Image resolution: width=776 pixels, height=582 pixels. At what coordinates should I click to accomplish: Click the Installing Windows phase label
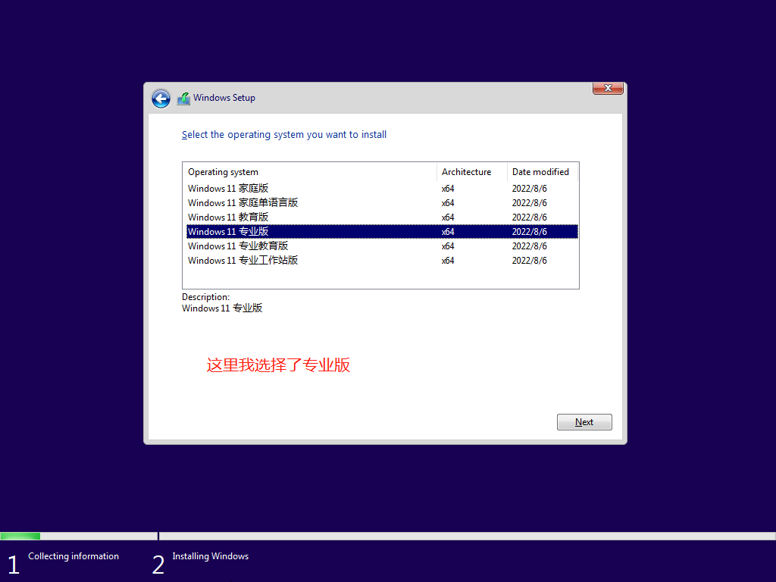pos(210,555)
